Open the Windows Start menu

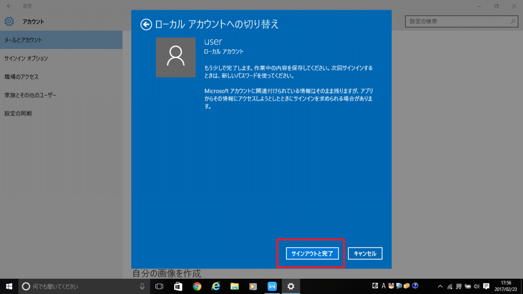[9, 286]
